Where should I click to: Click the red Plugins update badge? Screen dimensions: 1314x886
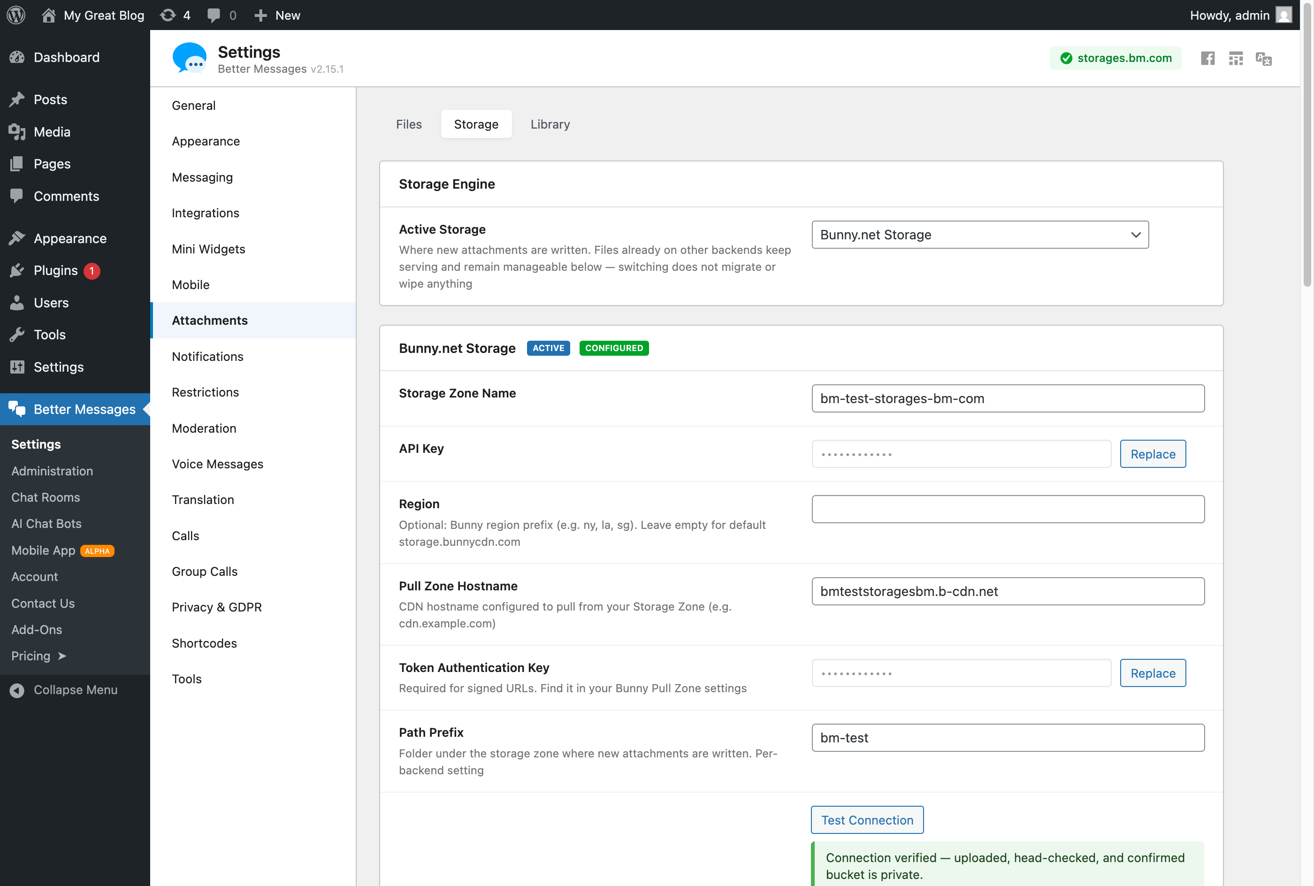(92, 271)
